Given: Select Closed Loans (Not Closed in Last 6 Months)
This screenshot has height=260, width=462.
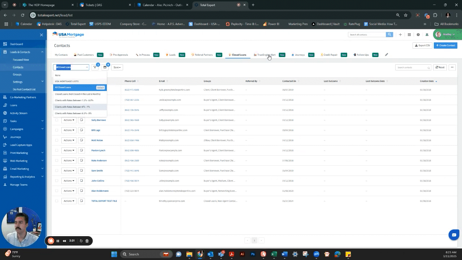Looking at the screenshot, I should [80, 94].
